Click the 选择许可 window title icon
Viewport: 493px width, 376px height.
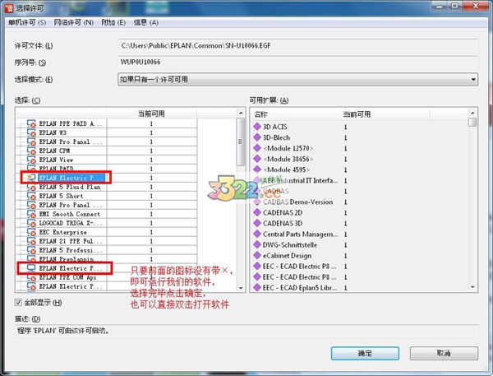pyautogui.click(x=9, y=8)
